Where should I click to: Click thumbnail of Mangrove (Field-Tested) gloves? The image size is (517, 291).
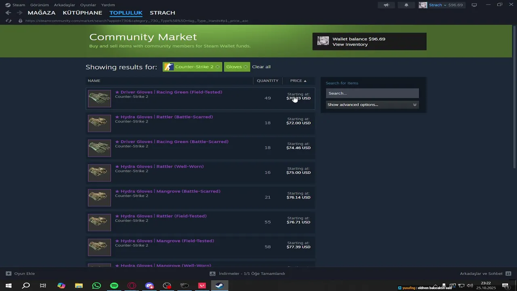tap(99, 247)
